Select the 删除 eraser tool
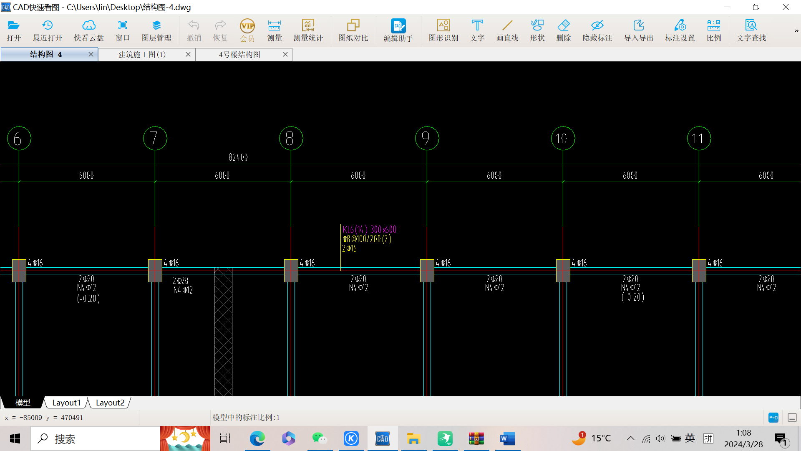The image size is (801, 451). tap(564, 30)
